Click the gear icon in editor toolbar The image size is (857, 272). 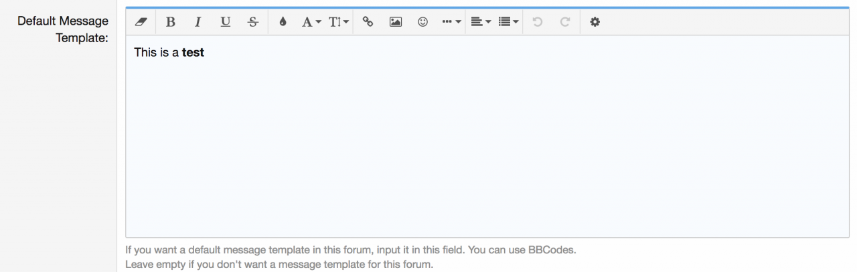pyautogui.click(x=595, y=22)
